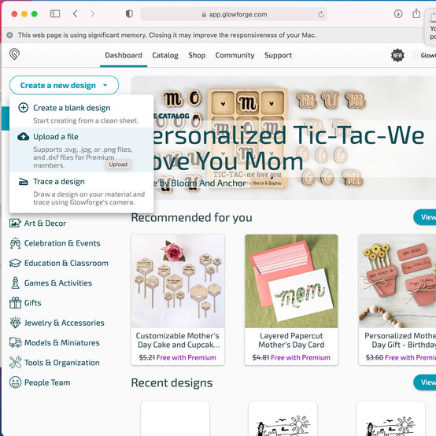
Task: Open the blank first recent design card
Action: (176, 418)
